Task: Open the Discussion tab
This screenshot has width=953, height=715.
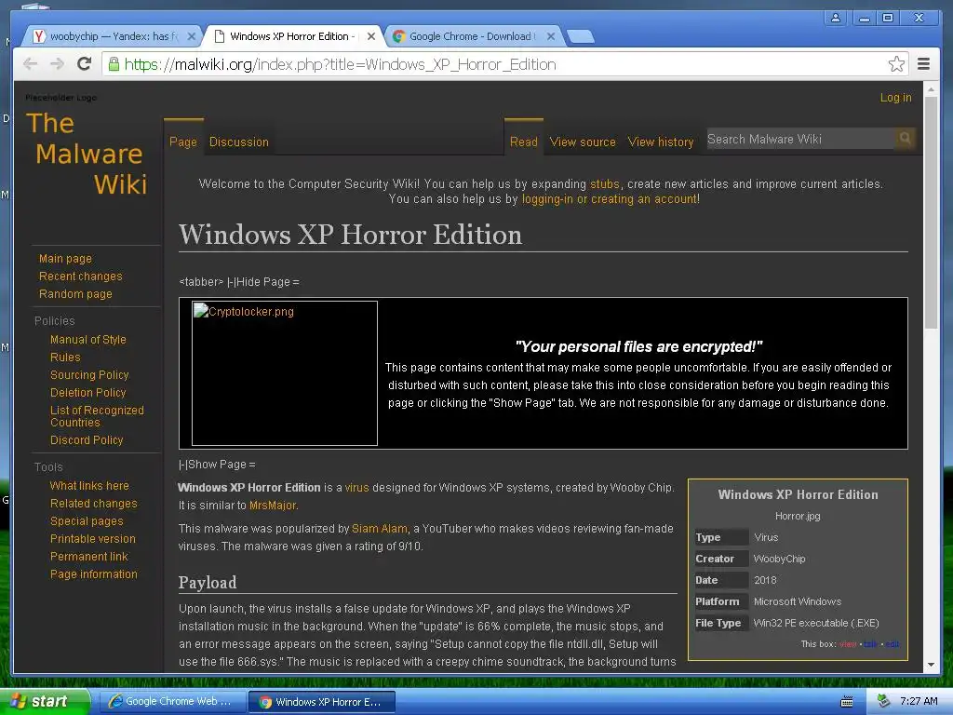Action: (x=239, y=142)
